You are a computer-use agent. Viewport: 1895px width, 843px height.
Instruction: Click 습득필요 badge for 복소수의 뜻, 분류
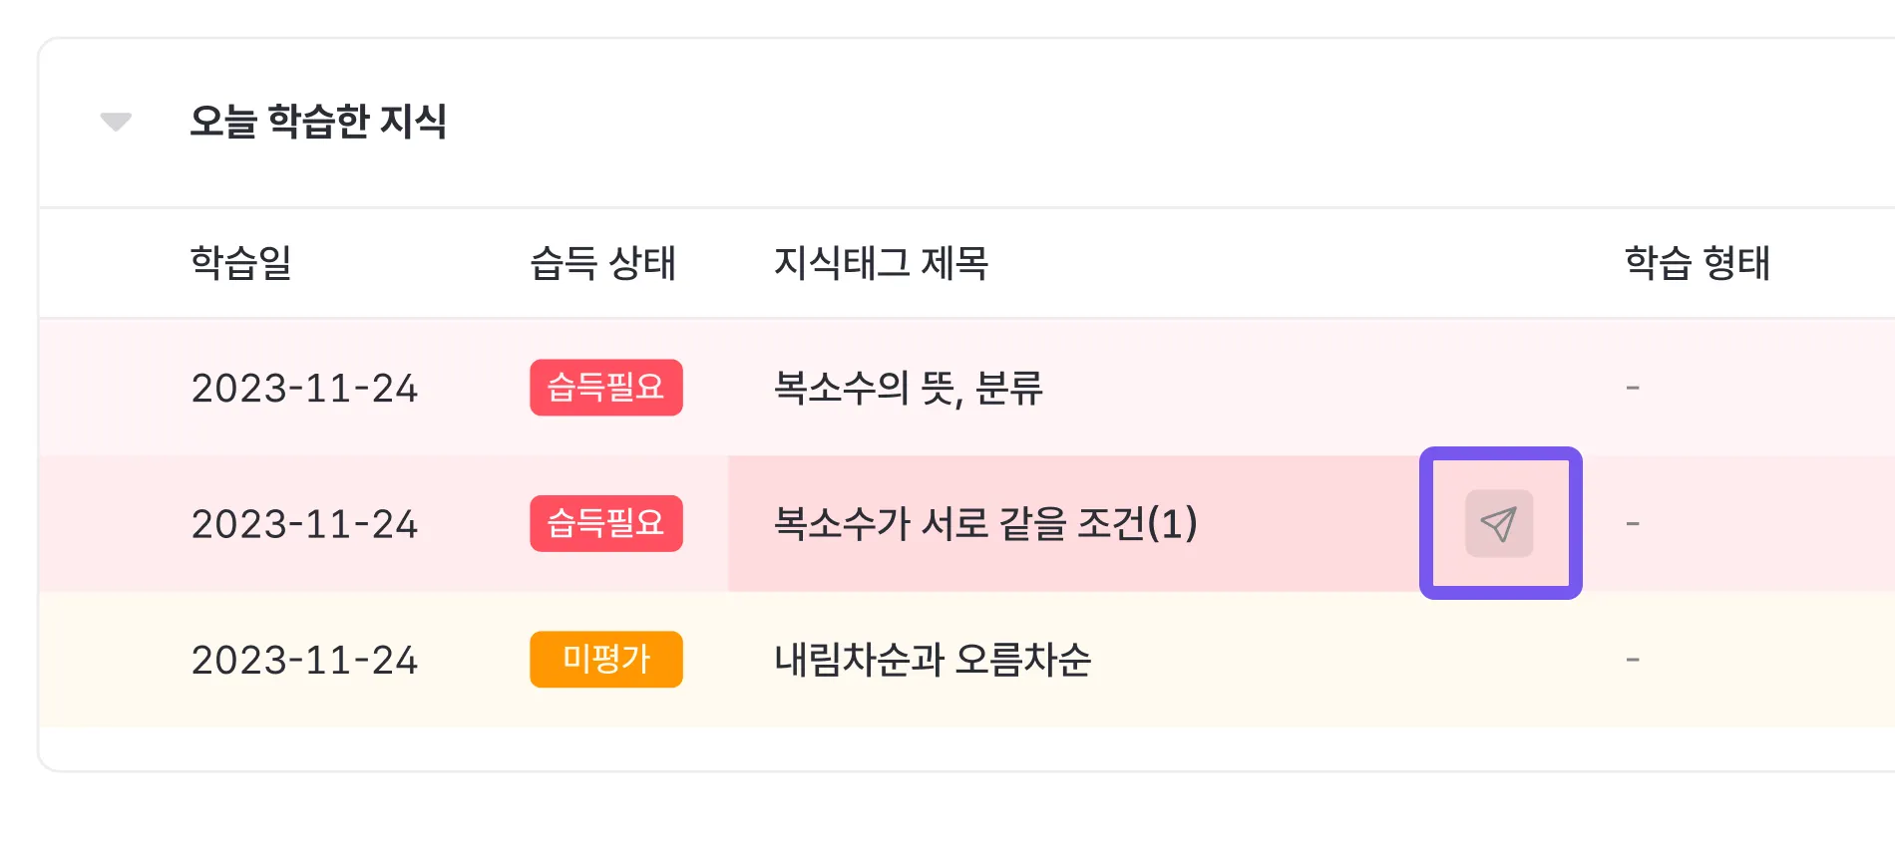(605, 388)
